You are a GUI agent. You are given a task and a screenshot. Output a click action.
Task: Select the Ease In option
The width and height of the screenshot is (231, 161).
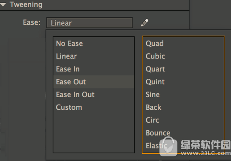pyautogui.click(x=94, y=69)
